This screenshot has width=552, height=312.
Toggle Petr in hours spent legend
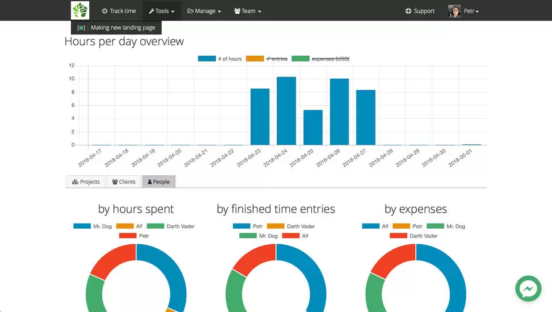coord(134,236)
